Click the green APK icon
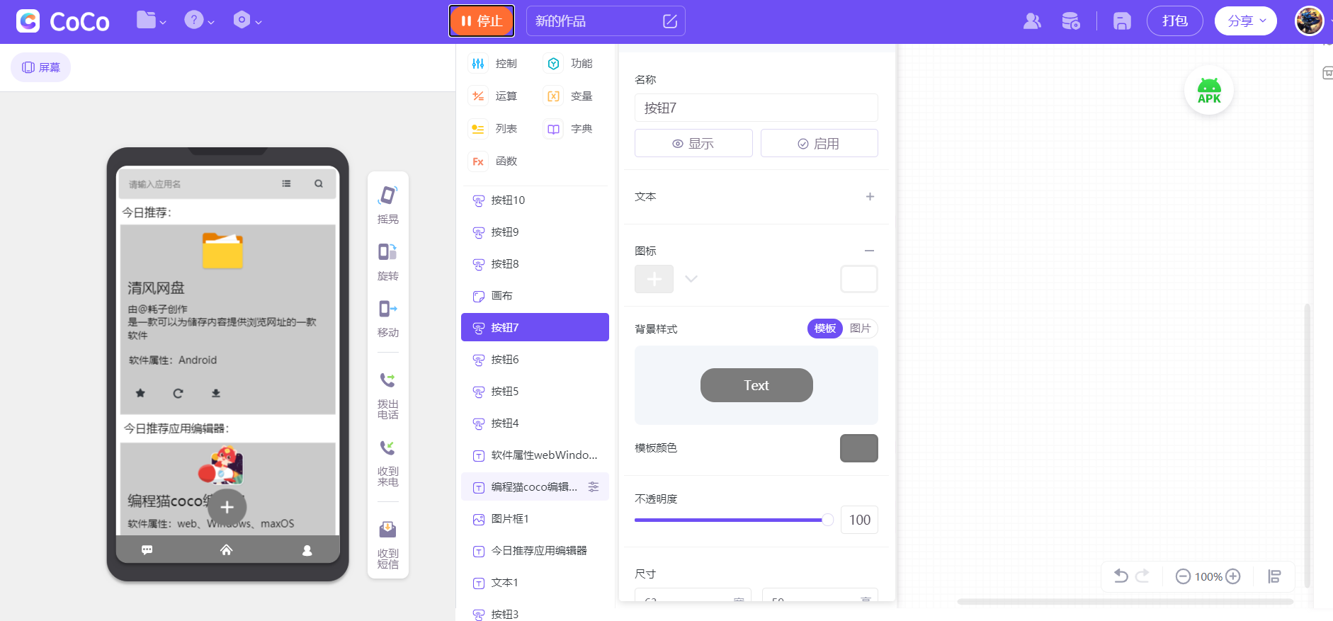The width and height of the screenshot is (1333, 621). pos(1209,91)
